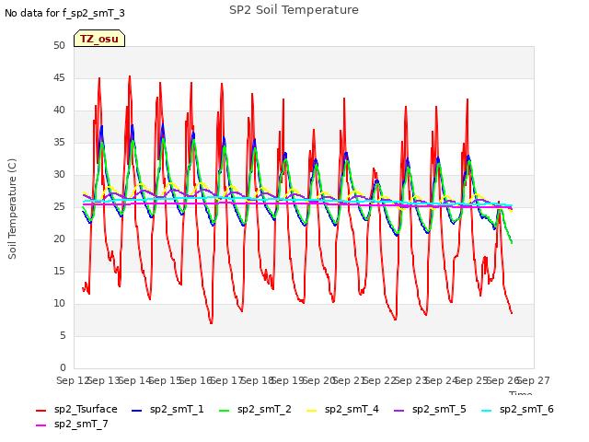Click the green sp2_smT_2 legend swatch
Viewport: 589px width, 442px height.
click(x=225, y=411)
